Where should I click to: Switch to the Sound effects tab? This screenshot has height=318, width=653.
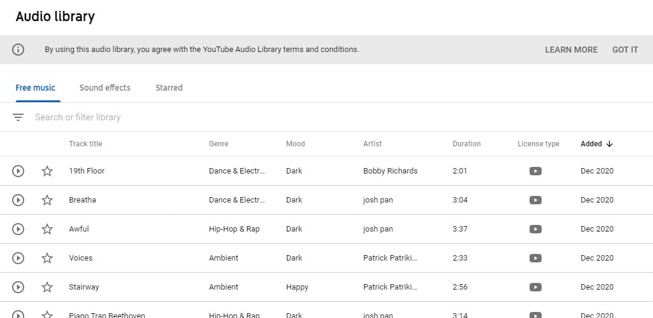pos(105,88)
